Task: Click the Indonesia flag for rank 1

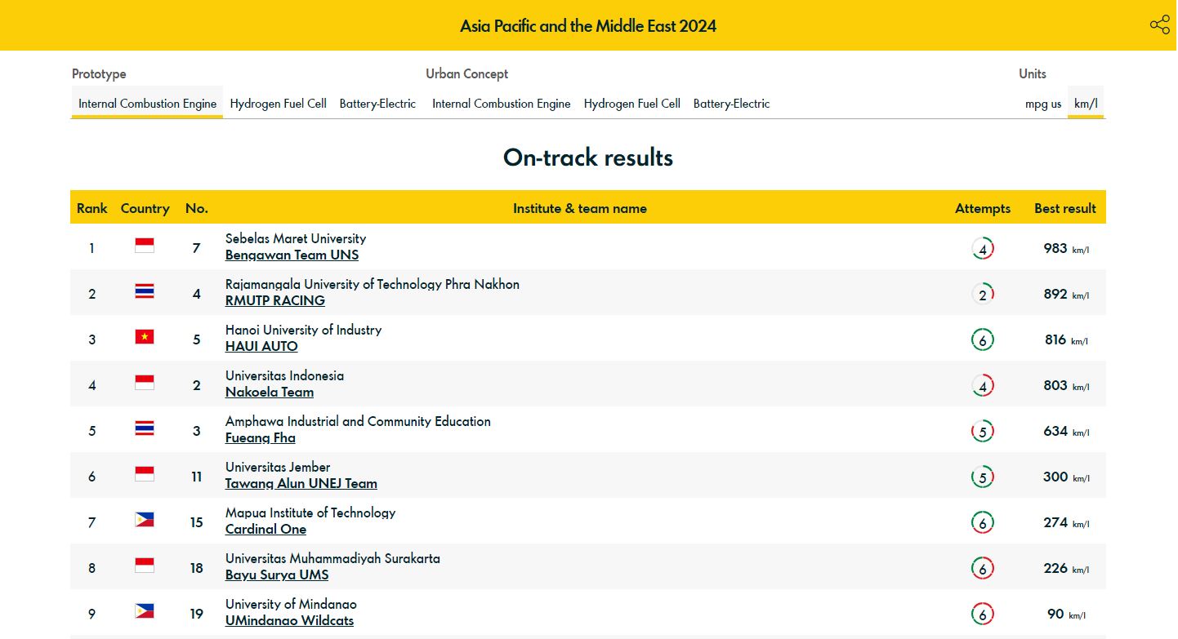Action: [145, 246]
